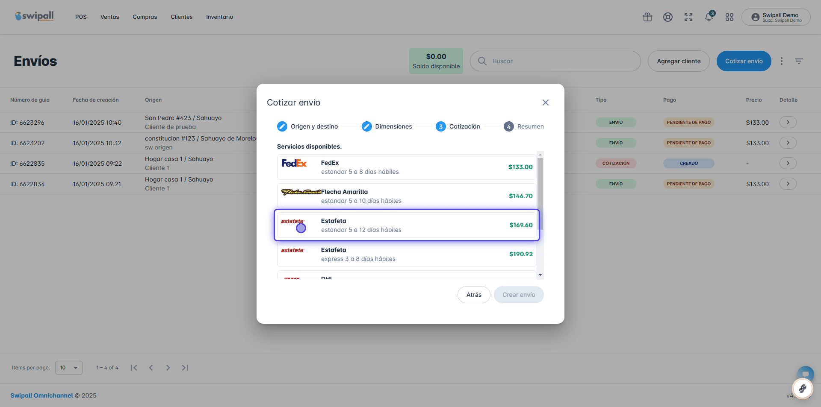Open the support lifebuoy icon
The width and height of the screenshot is (821, 407).
668,17
